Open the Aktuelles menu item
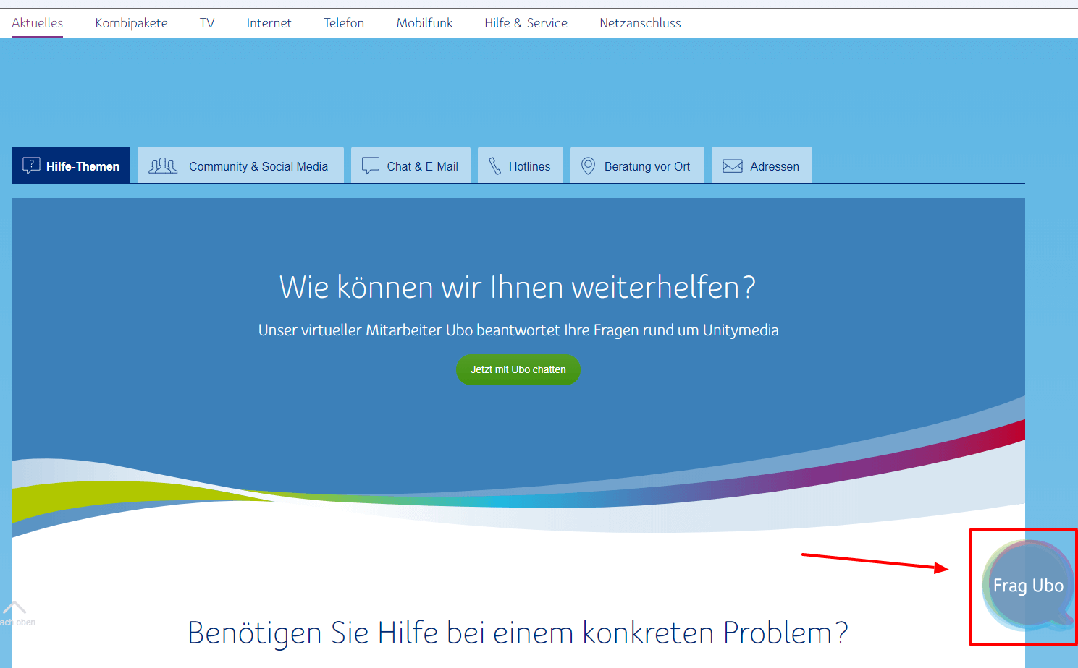This screenshot has width=1078, height=668. pyautogui.click(x=37, y=22)
